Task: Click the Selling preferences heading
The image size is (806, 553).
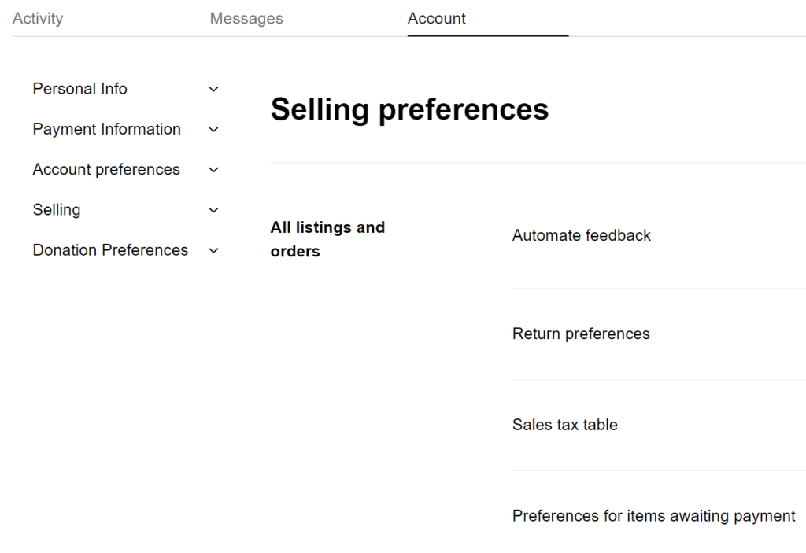Action: pos(409,109)
